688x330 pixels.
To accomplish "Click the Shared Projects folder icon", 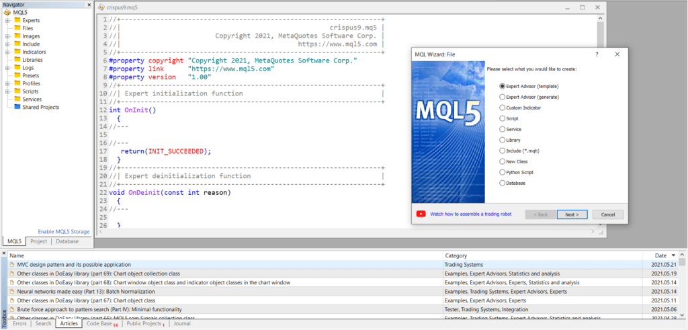I will pos(17,107).
